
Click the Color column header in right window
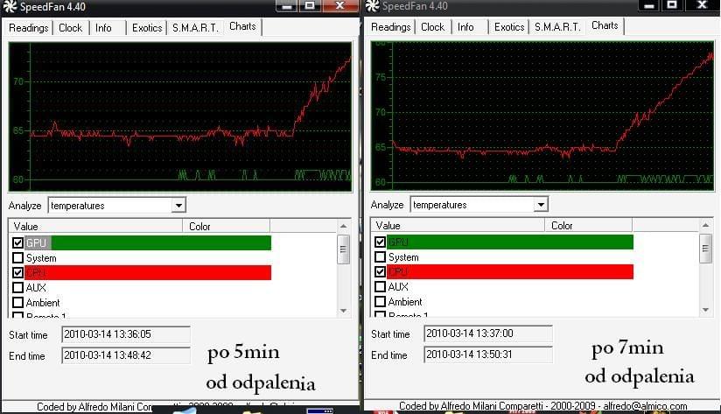[x=589, y=226]
